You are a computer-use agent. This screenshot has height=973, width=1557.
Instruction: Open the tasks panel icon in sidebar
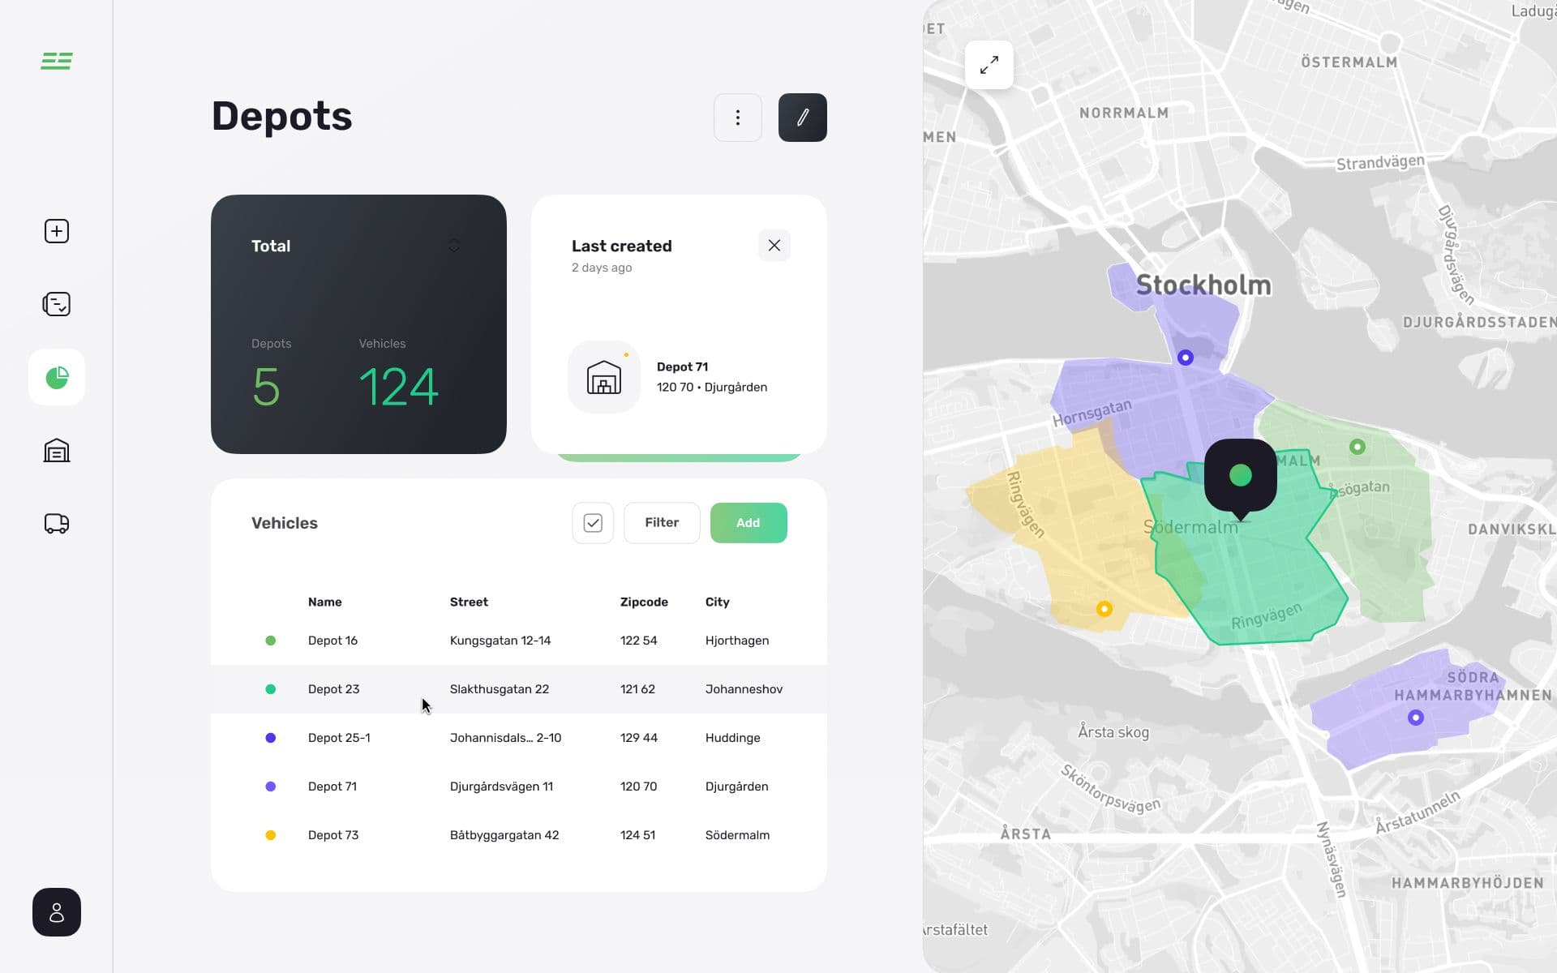point(56,304)
